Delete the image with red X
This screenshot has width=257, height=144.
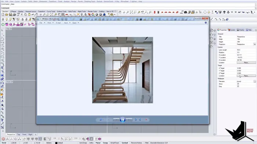[x=146, y=120]
